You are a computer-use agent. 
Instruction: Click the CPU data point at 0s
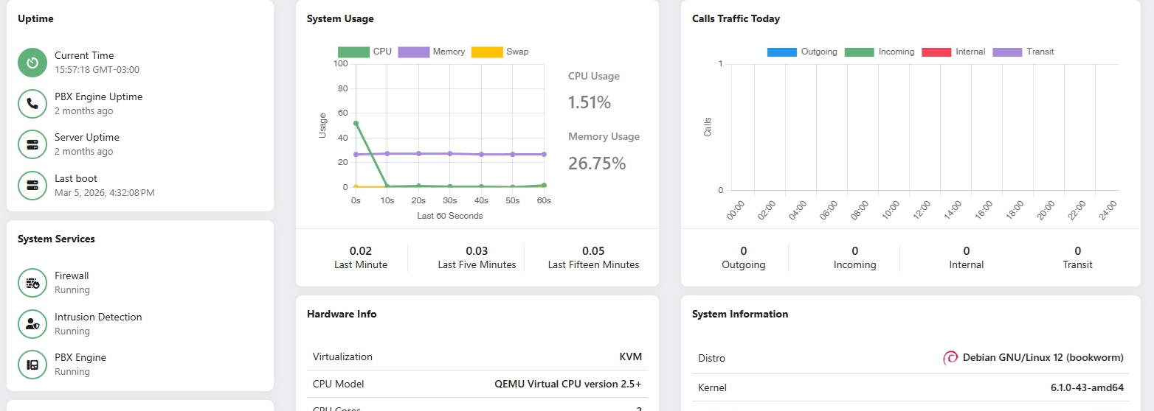tap(356, 124)
